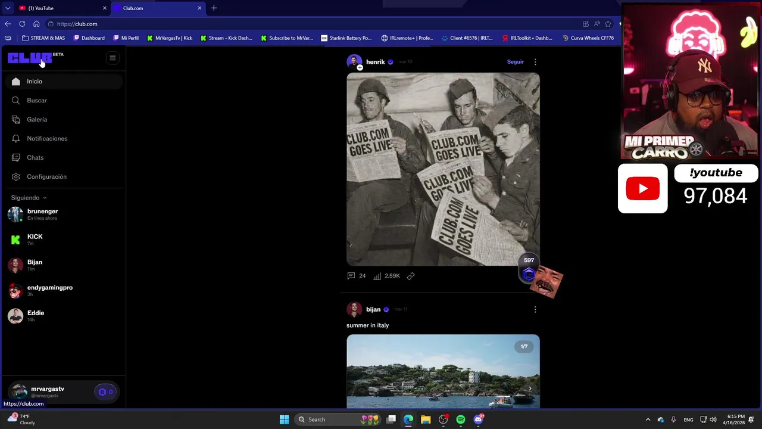Screen dimensions: 762x429
Task: Open Configuración settings in the sidebar
Action: [63, 176]
